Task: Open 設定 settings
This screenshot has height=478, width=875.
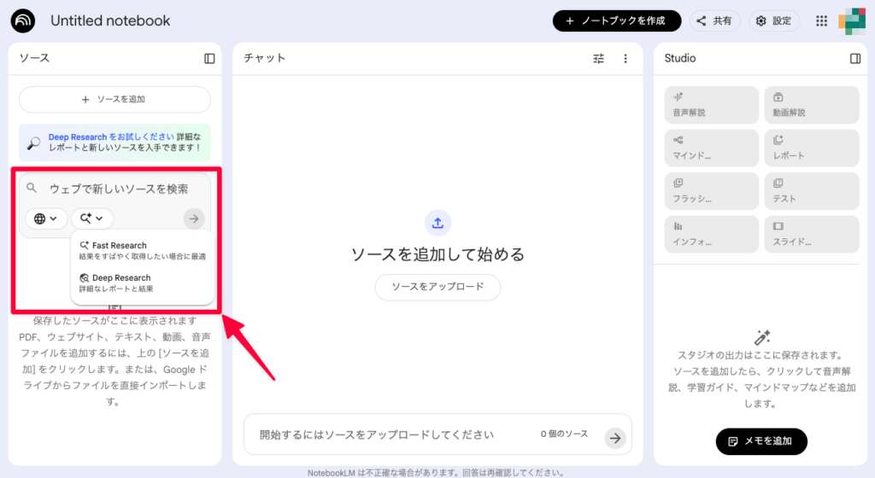Action: point(774,20)
